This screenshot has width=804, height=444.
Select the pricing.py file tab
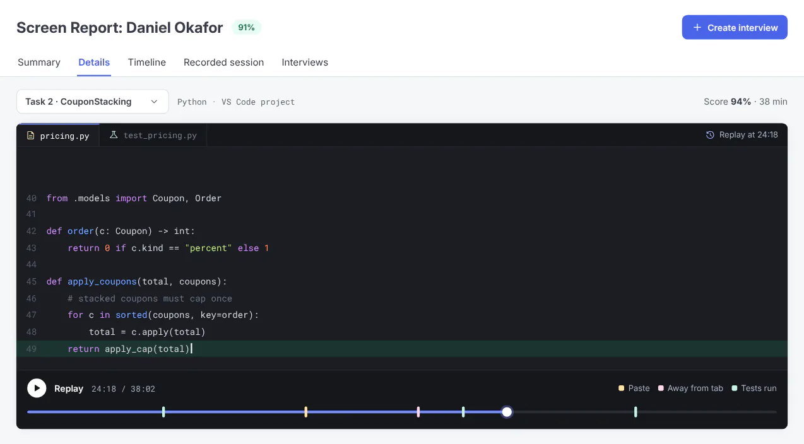click(x=58, y=135)
